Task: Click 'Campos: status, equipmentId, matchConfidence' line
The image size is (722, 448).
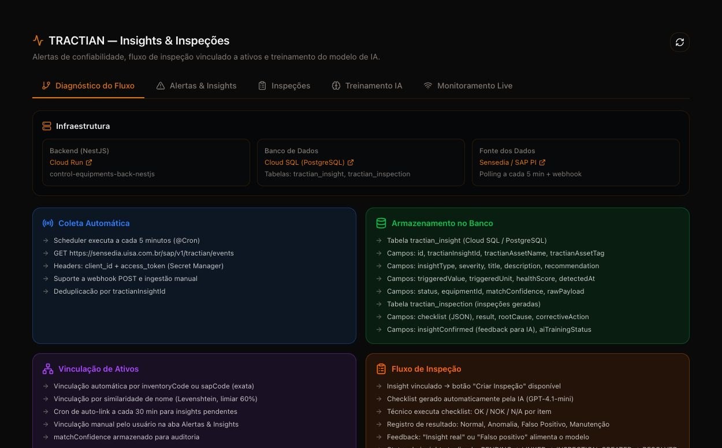Action: tap(485, 291)
